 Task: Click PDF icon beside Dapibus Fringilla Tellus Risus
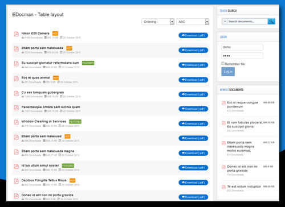[17, 181]
